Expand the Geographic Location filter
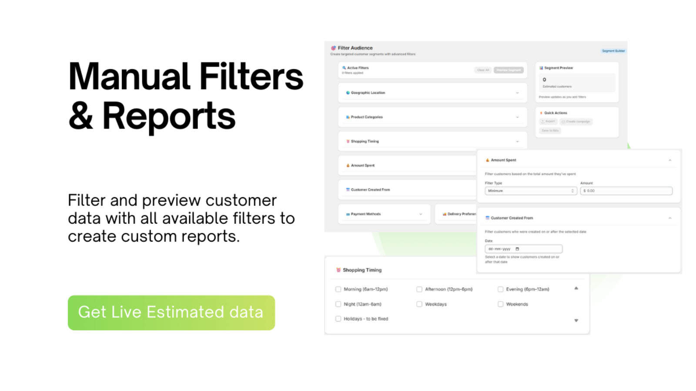The image size is (696, 391). [x=517, y=93]
